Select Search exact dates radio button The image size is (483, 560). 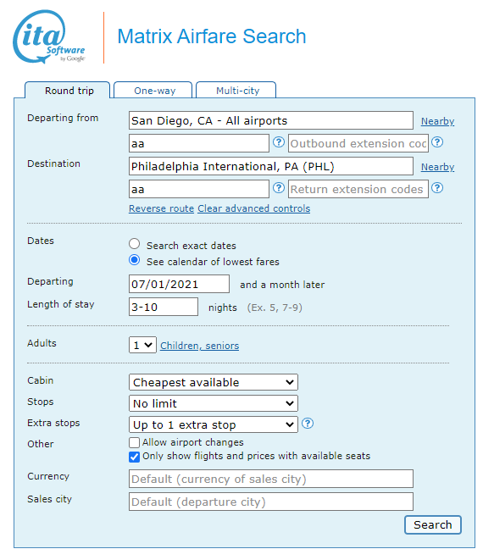point(135,244)
